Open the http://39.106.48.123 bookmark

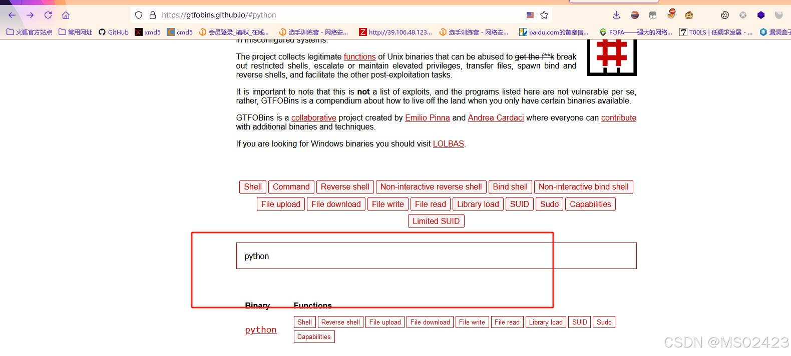click(395, 32)
